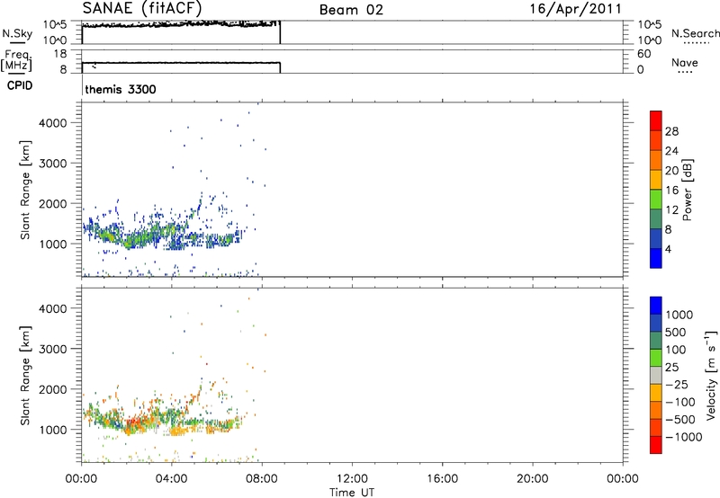Click the '-25' tick on the velocity scale
Image resolution: width=720 pixels, height=498 pixels.
pyautogui.click(x=677, y=384)
